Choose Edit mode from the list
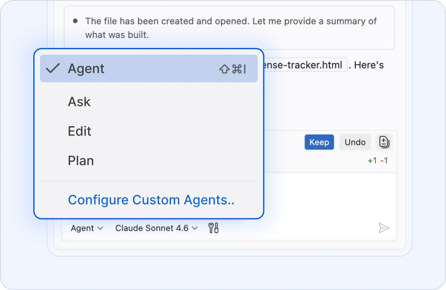Screen dimensions: 446x290 pos(79,131)
